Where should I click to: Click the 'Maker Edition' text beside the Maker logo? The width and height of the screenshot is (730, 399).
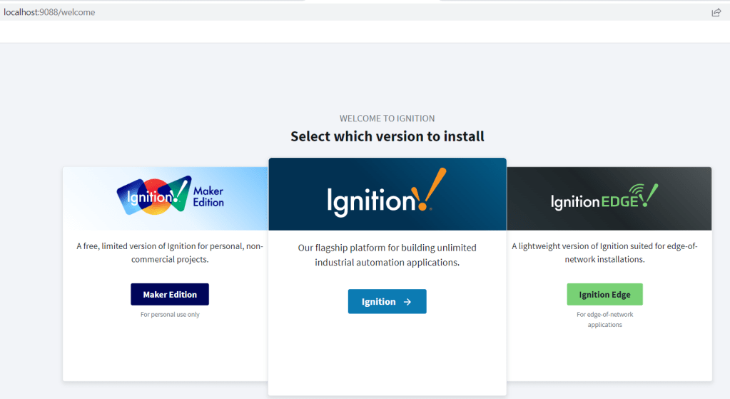coord(208,197)
